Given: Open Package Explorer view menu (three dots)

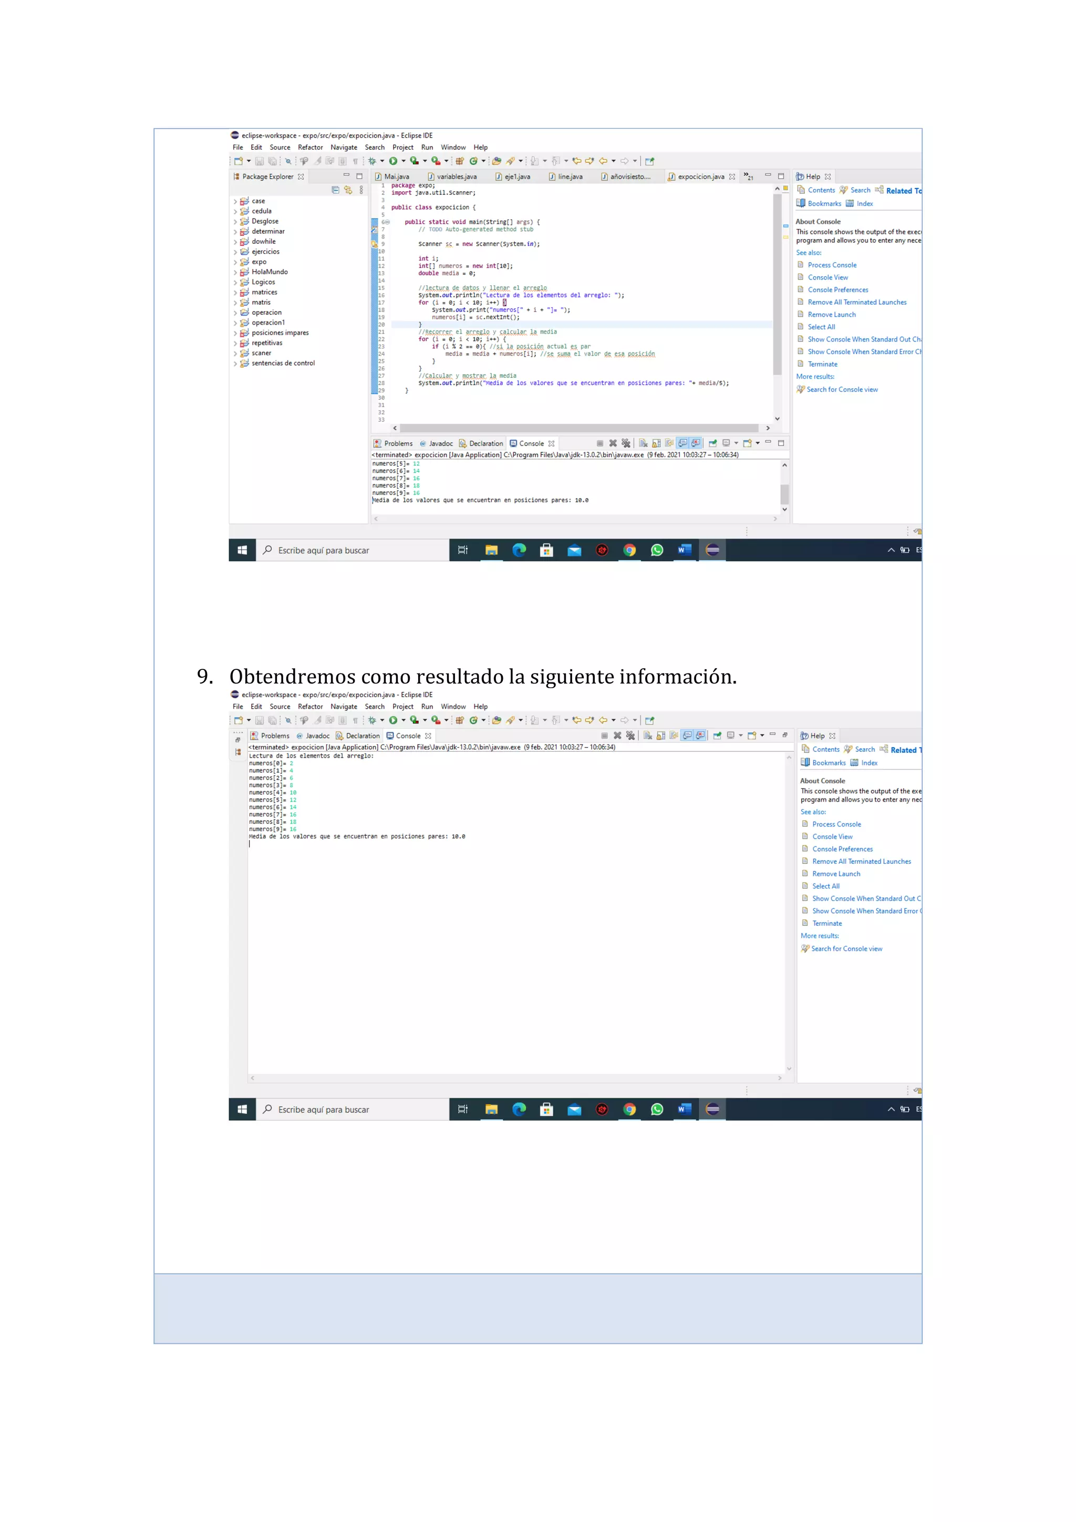Looking at the screenshot, I should click(x=361, y=190).
